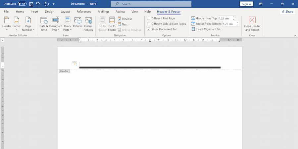Click the border options icon in header
Screen dimensions: 298x149
point(74,64)
